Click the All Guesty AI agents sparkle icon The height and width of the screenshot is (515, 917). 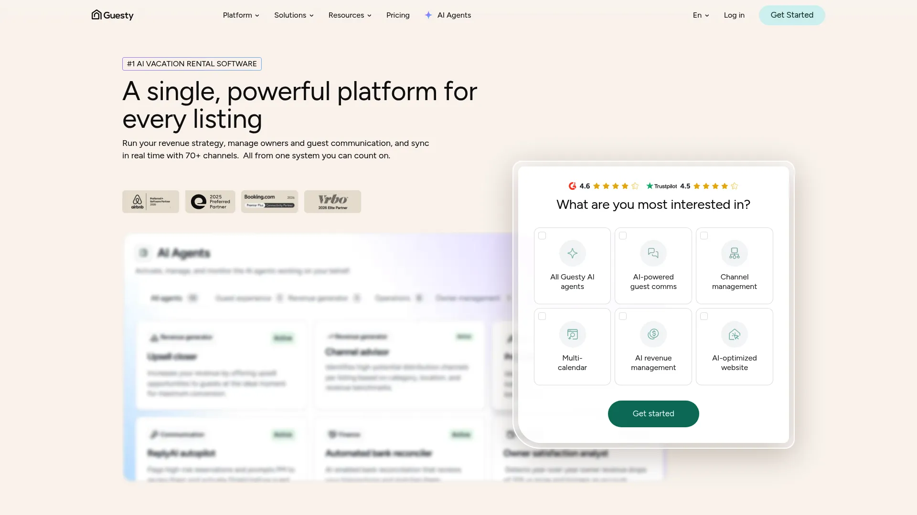pyautogui.click(x=572, y=253)
